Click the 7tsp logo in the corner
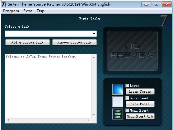173x130 pixels. pyautogui.click(x=166, y=21)
